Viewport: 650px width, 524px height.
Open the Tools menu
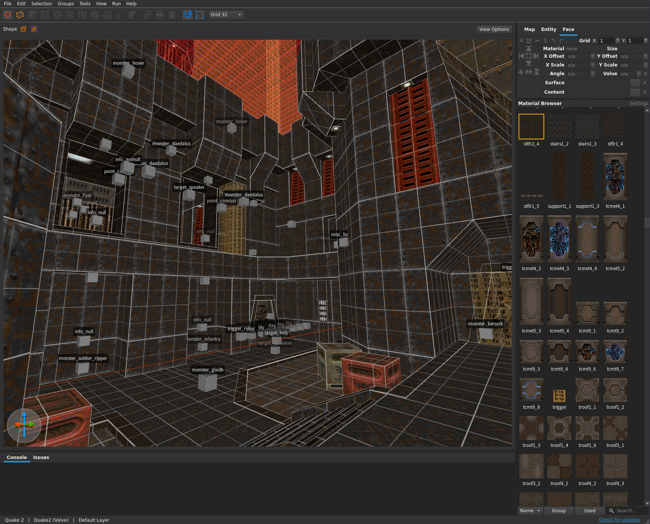click(85, 4)
